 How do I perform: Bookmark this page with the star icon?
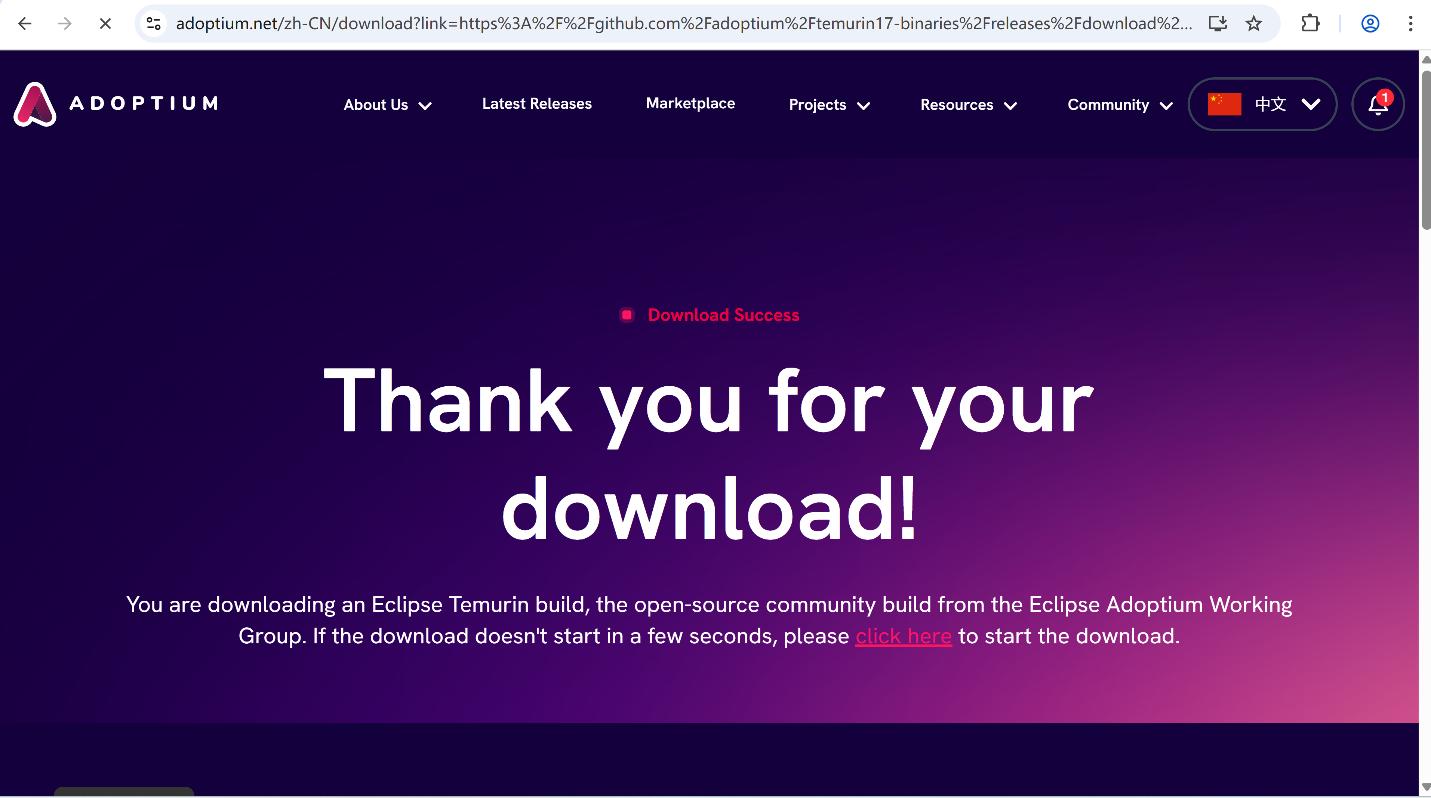[1254, 23]
